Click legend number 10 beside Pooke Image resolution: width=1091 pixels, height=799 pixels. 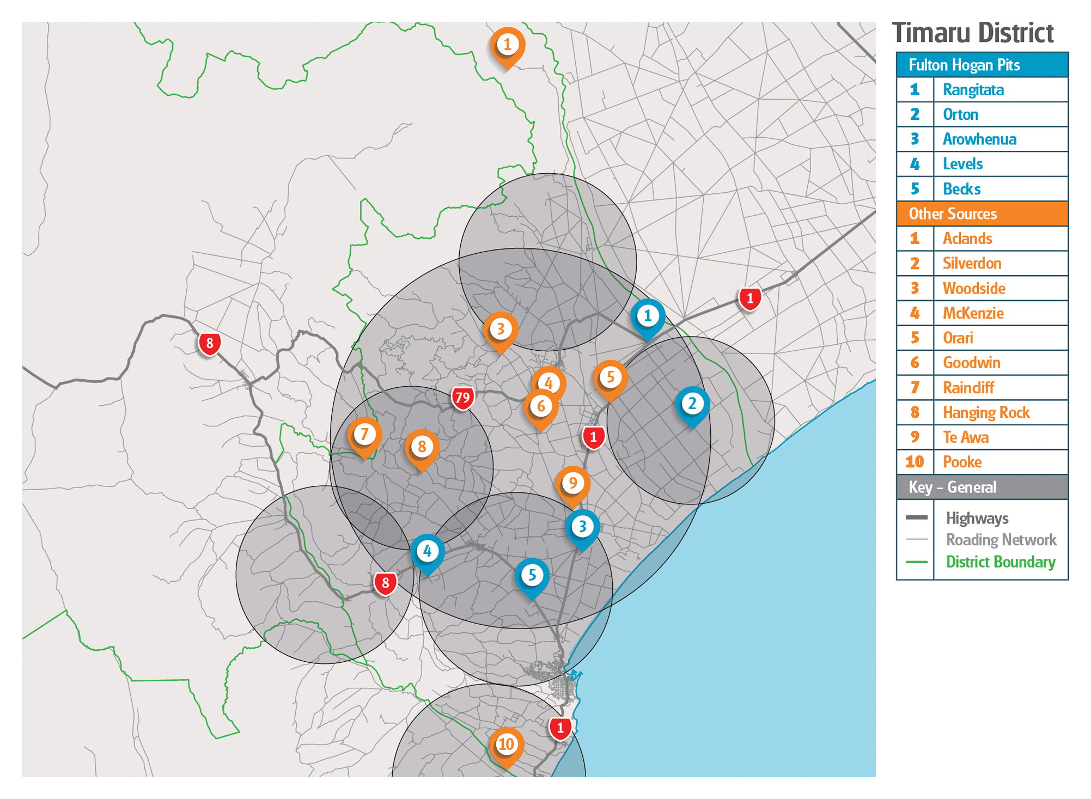(915, 462)
